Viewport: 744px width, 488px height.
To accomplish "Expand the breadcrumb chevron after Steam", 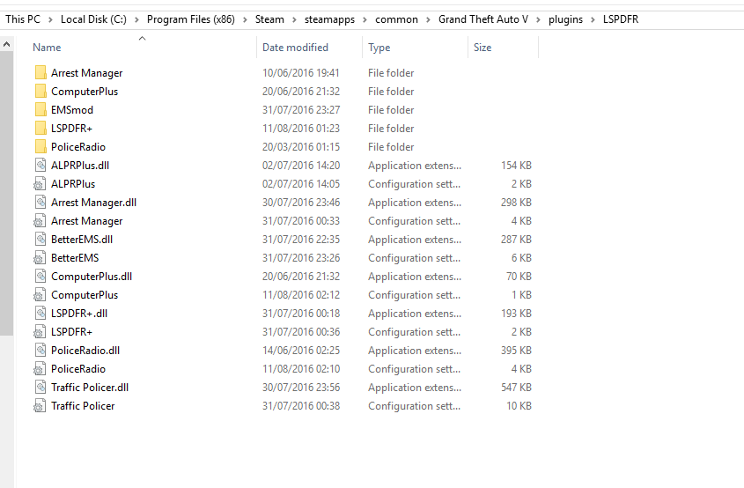I will pos(294,19).
